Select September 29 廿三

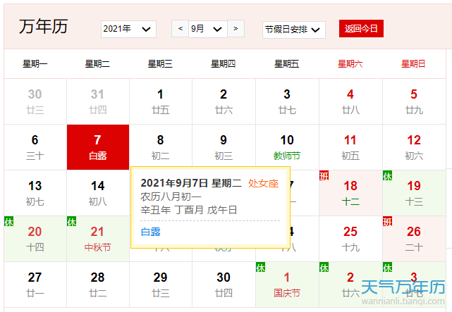click(161, 285)
